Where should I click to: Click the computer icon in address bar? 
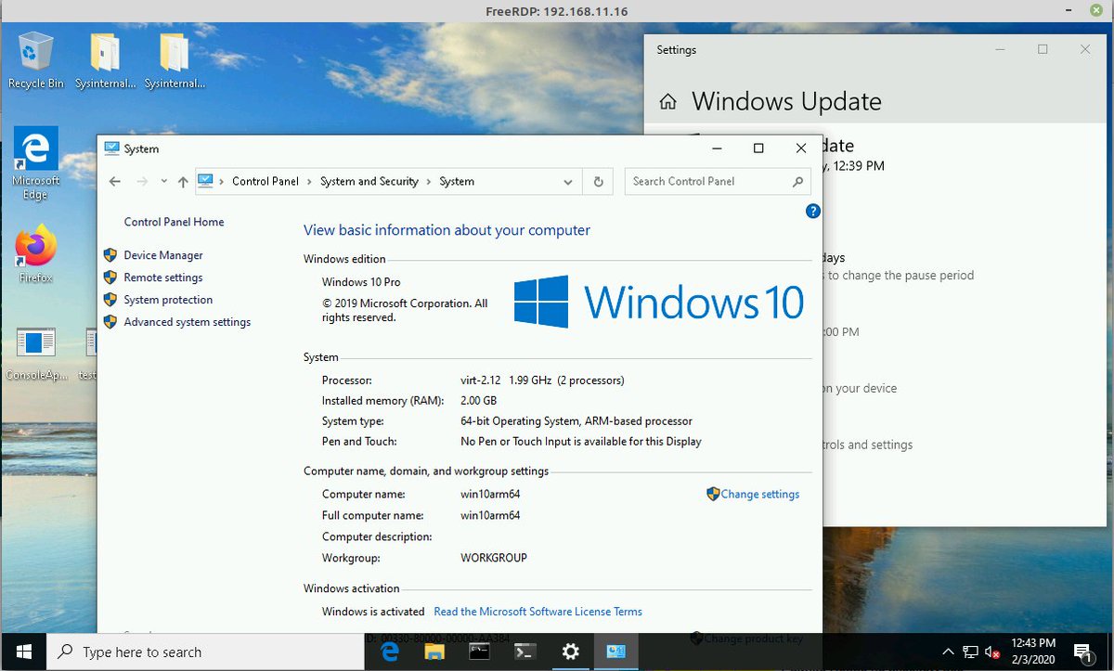click(206, 181)
